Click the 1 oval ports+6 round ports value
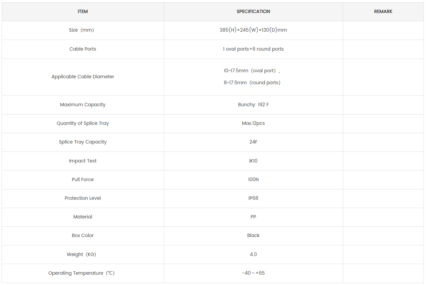The width and height of the screenshot is (426, 285). point(253,49)
